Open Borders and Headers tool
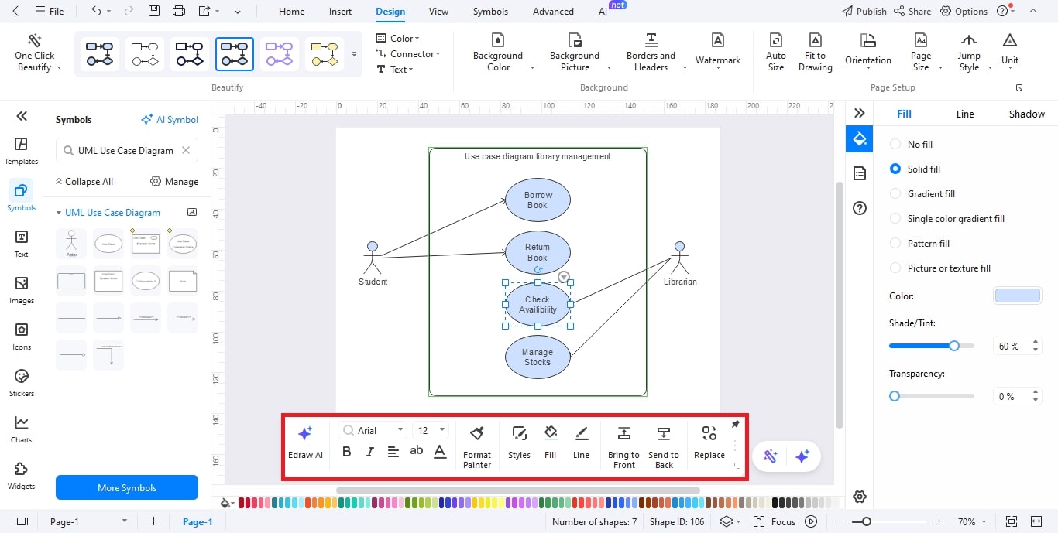Image resolution: width=1058 pixels, height=533 pixels. pos(651,53)
